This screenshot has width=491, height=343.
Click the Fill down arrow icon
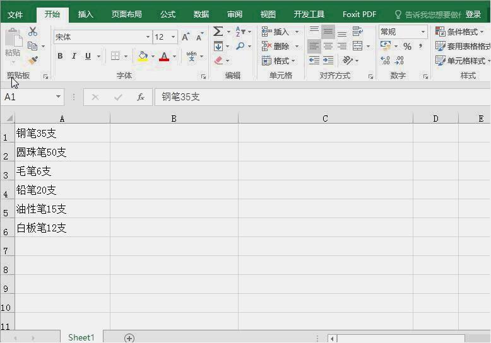(x=218, y=46)
